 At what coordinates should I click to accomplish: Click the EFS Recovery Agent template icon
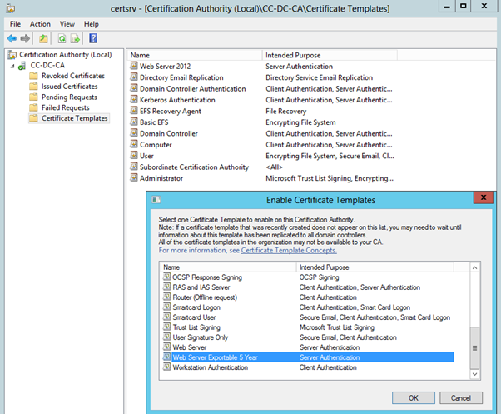[133, 112]
